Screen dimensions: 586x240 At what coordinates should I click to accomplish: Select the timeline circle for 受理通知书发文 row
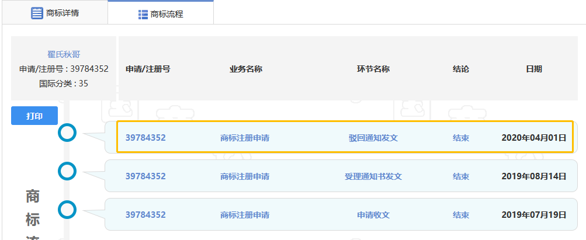pyautogui.click(x=67, y=171)
